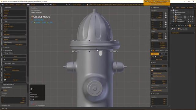Viewport: 196px width, 110px height.
Task: Select the Object grease pencil source button
Action: [163, 54]
